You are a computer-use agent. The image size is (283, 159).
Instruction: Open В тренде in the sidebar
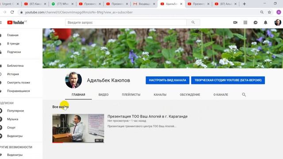(x=13, y=43)
